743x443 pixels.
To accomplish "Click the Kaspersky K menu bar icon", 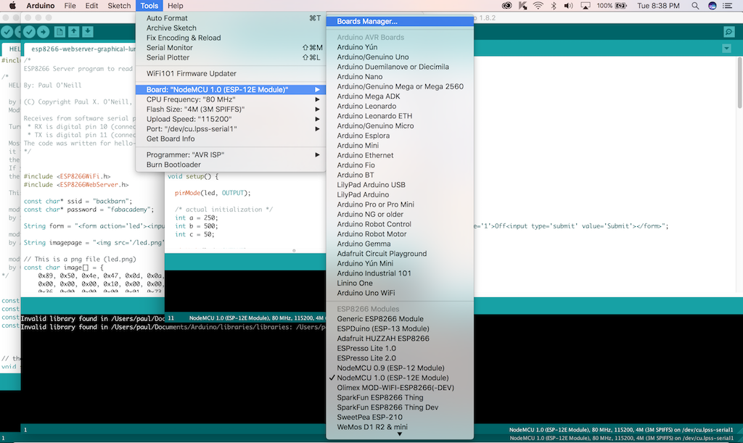I will [x=522, y=6].
